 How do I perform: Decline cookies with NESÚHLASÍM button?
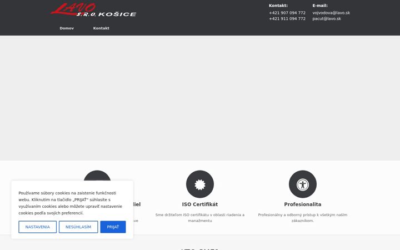(x=78, y=227)
